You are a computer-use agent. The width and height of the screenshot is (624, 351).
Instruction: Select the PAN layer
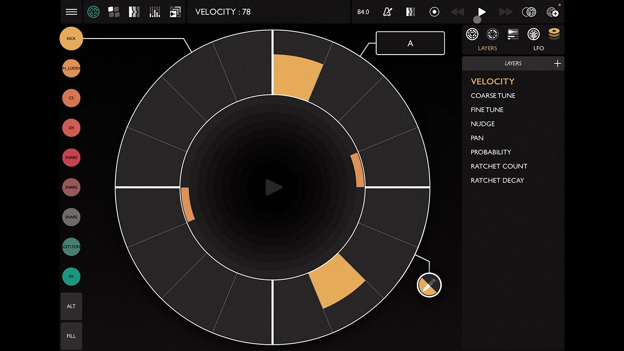(x=477, y=138)
